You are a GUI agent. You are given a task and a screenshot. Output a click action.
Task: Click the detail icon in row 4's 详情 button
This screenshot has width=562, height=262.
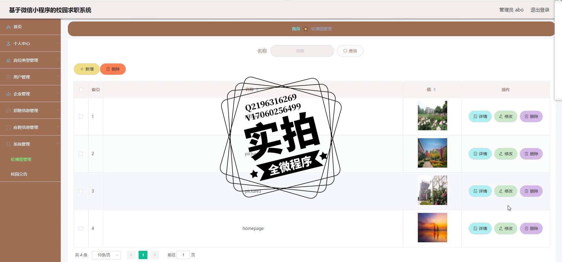(x=475, y=228)
